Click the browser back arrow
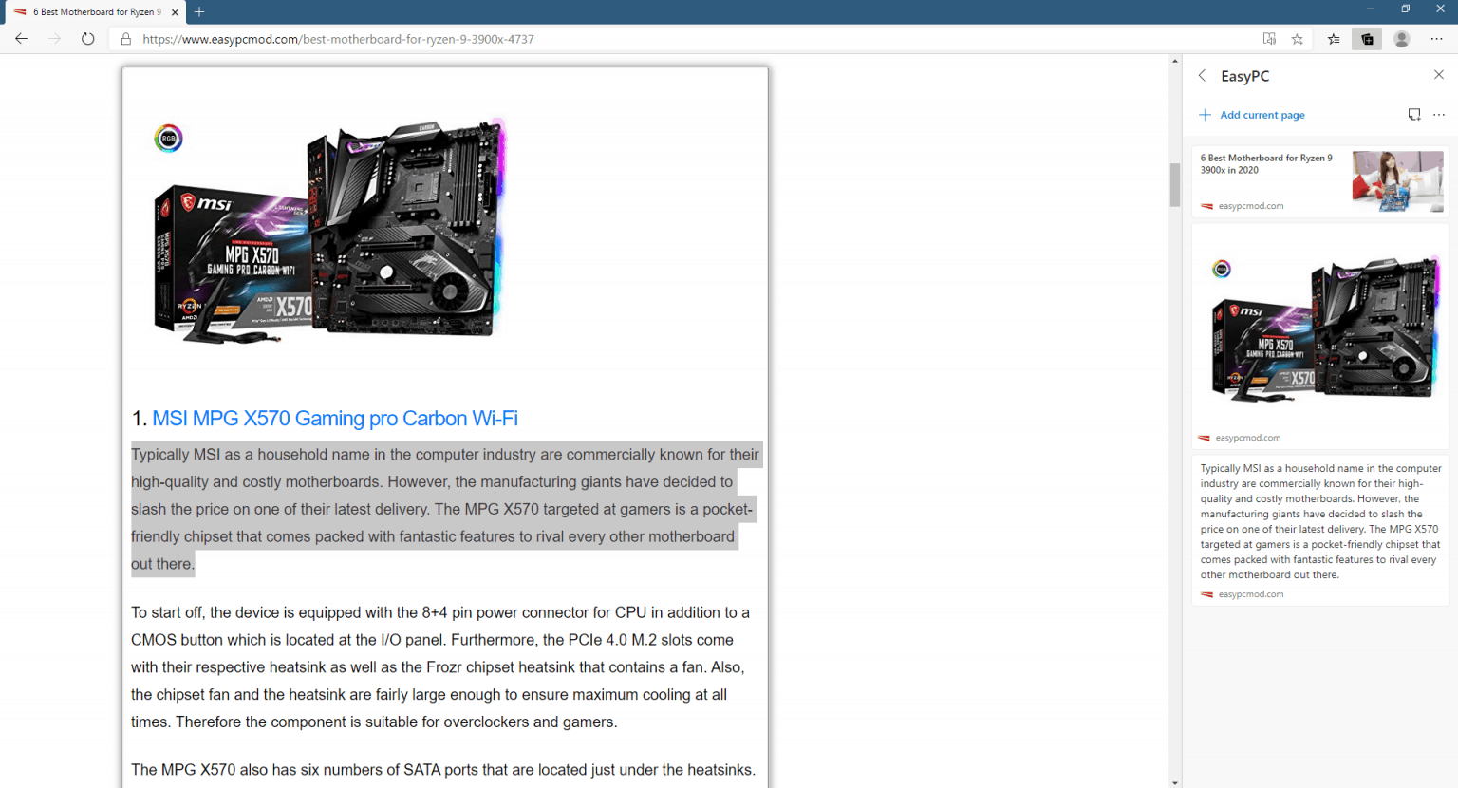Viewport: 1458px width, 788px height. (x=21, y=39)
